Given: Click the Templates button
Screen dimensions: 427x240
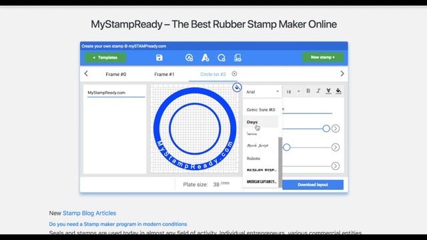Looking at the screenshot, I should [105, 57].
